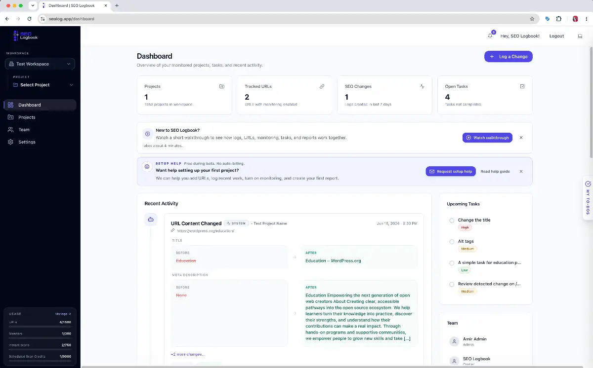Click the SEO Changes activity pulse icon

pyautogui.click(x=422, y=86)
